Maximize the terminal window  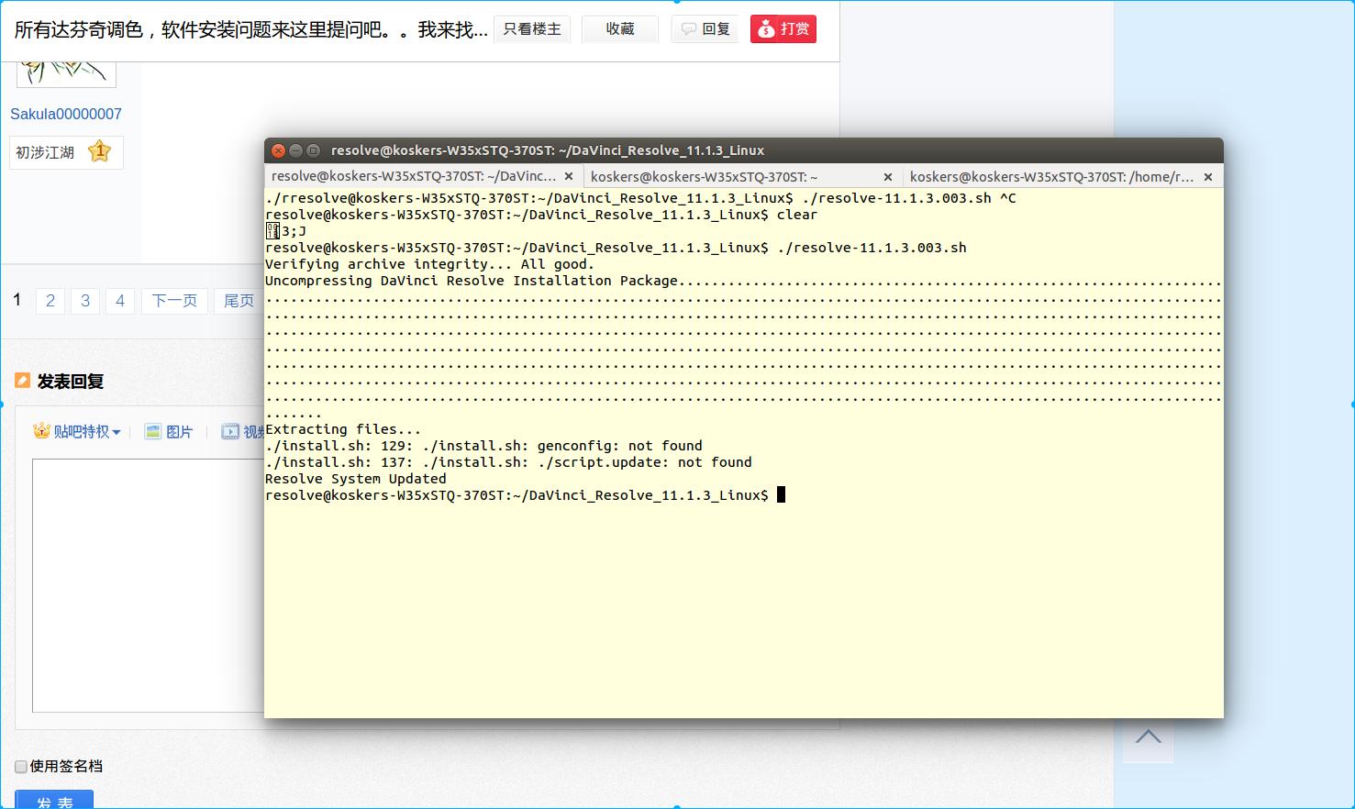coord(314,150)
